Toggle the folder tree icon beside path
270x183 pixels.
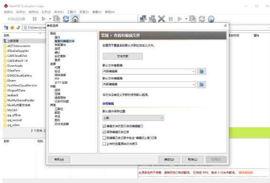pos(6,28)
